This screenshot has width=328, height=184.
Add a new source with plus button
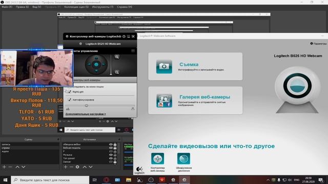tap(66, 167)
